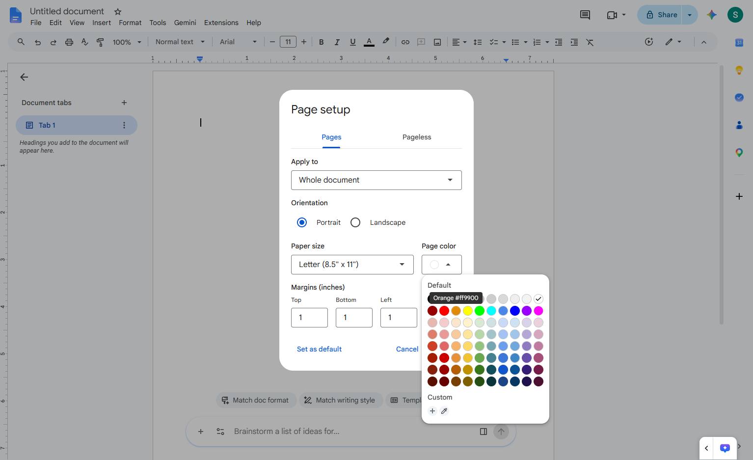Select Landscape orientation
753x460 pixels.
click(x=355, y=222)
